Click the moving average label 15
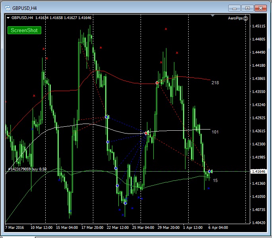This screenshot has height=238, width=272. (x=215, y=180)
